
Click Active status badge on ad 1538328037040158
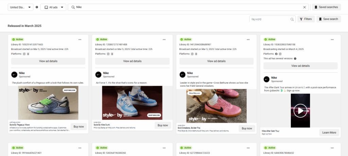coord(270,39)
